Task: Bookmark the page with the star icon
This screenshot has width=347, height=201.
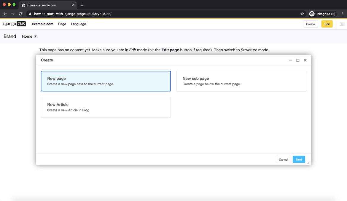Action: [x=302, y=14]
